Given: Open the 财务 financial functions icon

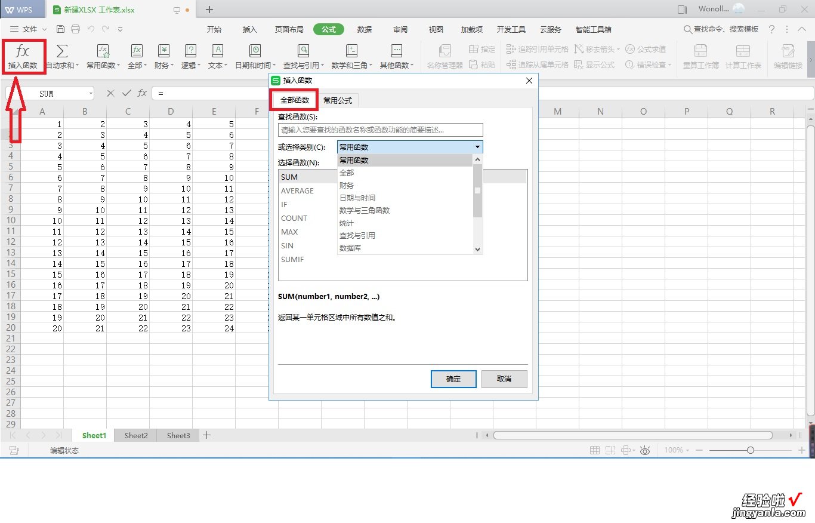Looking at the screenshot, I should pyautogui.click(x=163, y=51).
